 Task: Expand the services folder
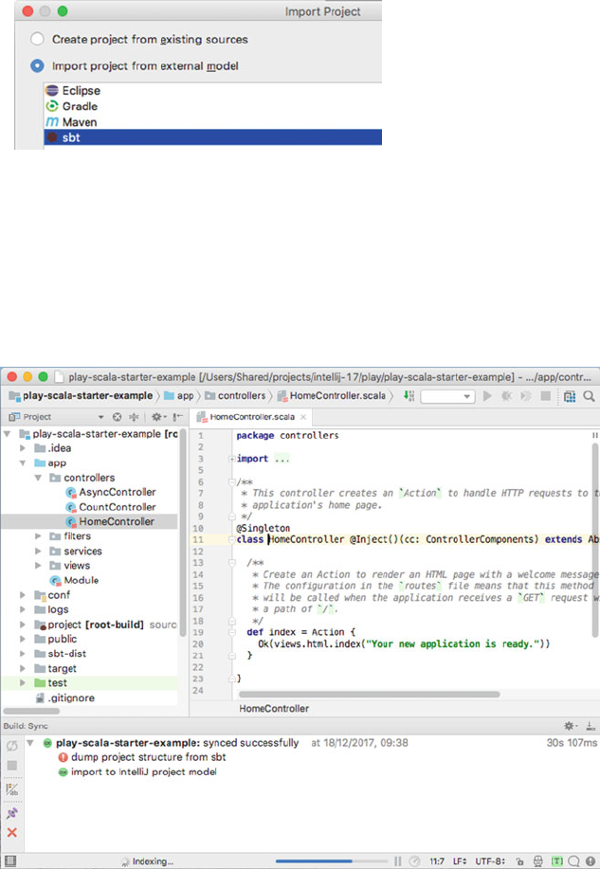(38, 551)
